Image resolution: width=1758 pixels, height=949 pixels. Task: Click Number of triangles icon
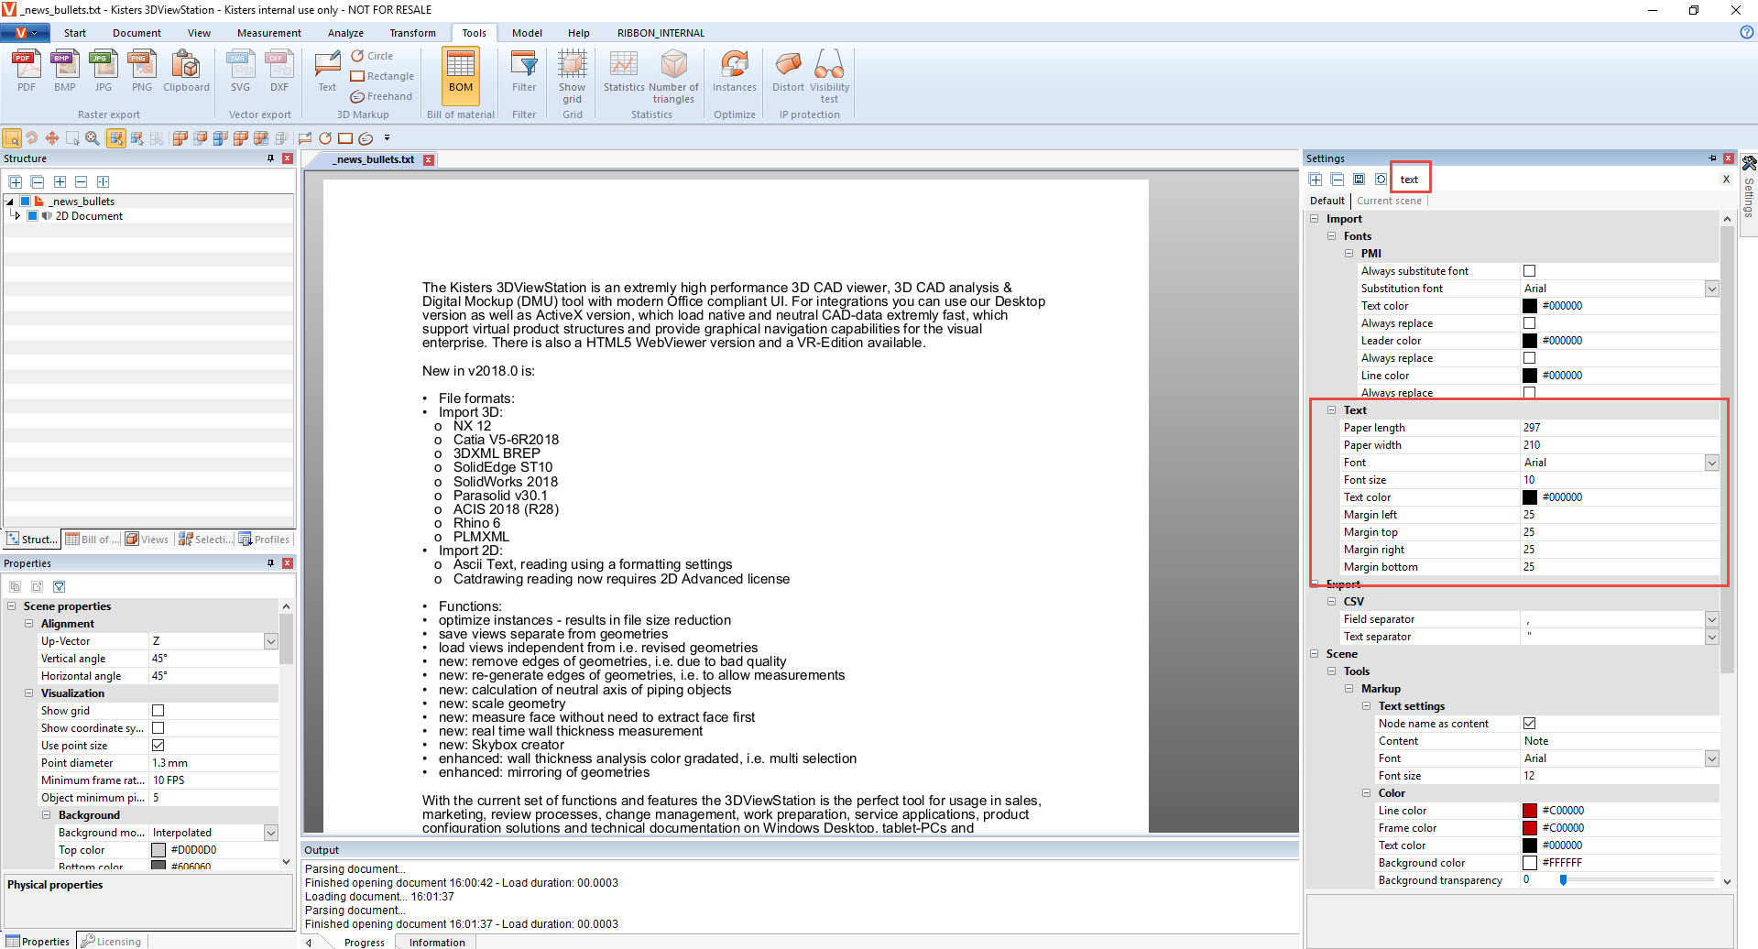[673, 77]
